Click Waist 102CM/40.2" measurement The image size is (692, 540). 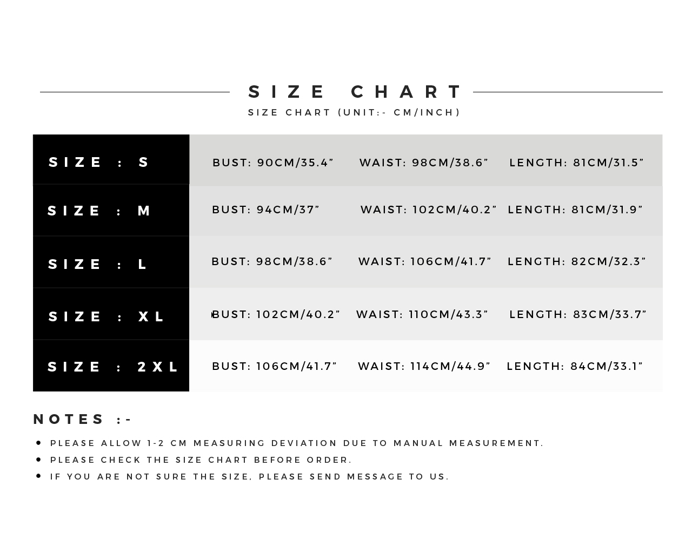429,210
